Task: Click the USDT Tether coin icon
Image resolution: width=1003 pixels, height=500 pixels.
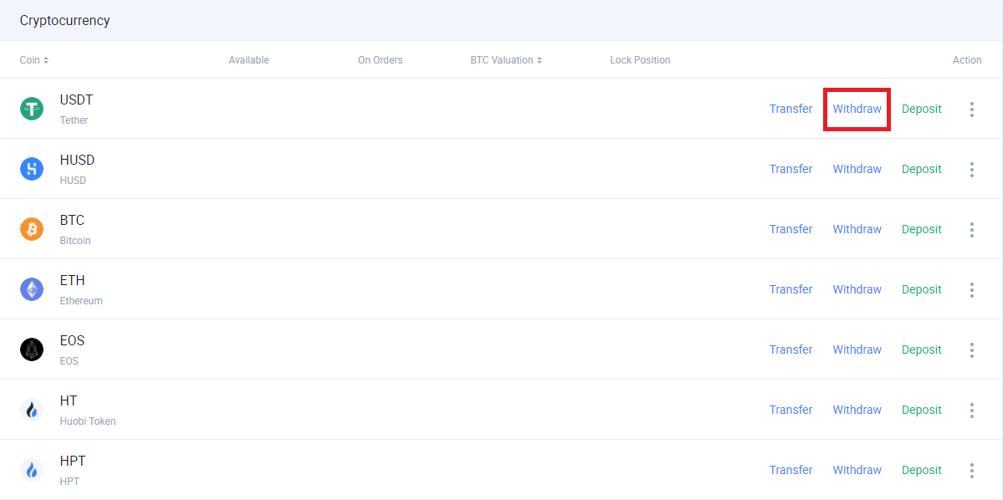Action: tap(32, 109)
